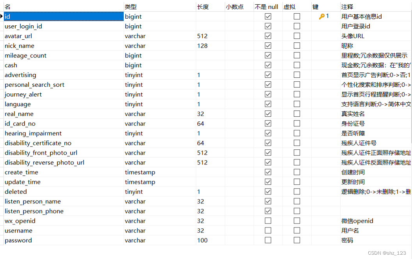Click the comment 残疾人证件号

point(359,143)
